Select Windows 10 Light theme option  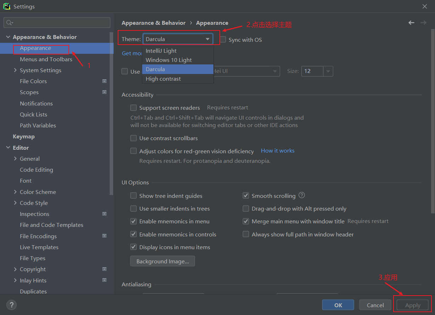[178, 60]
